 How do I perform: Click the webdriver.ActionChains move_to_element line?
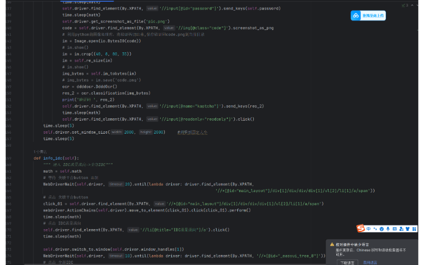click(147, 210)
